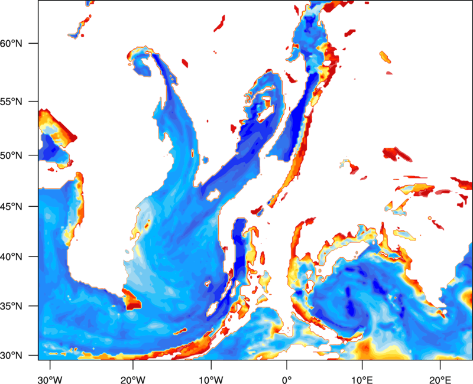Click the 35°N latitude label
The height and width of the screenshot is (384, 473).
[11, 306]
